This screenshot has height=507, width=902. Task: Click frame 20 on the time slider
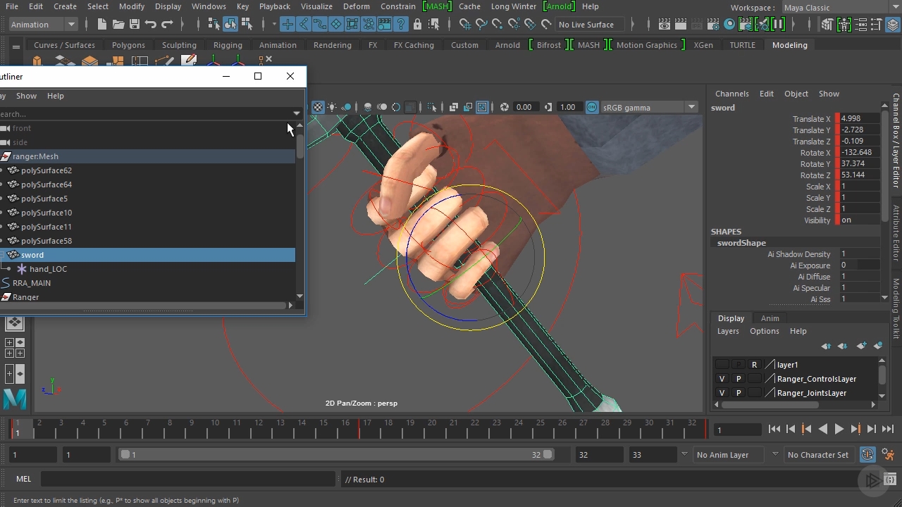(x=432, y=427)
